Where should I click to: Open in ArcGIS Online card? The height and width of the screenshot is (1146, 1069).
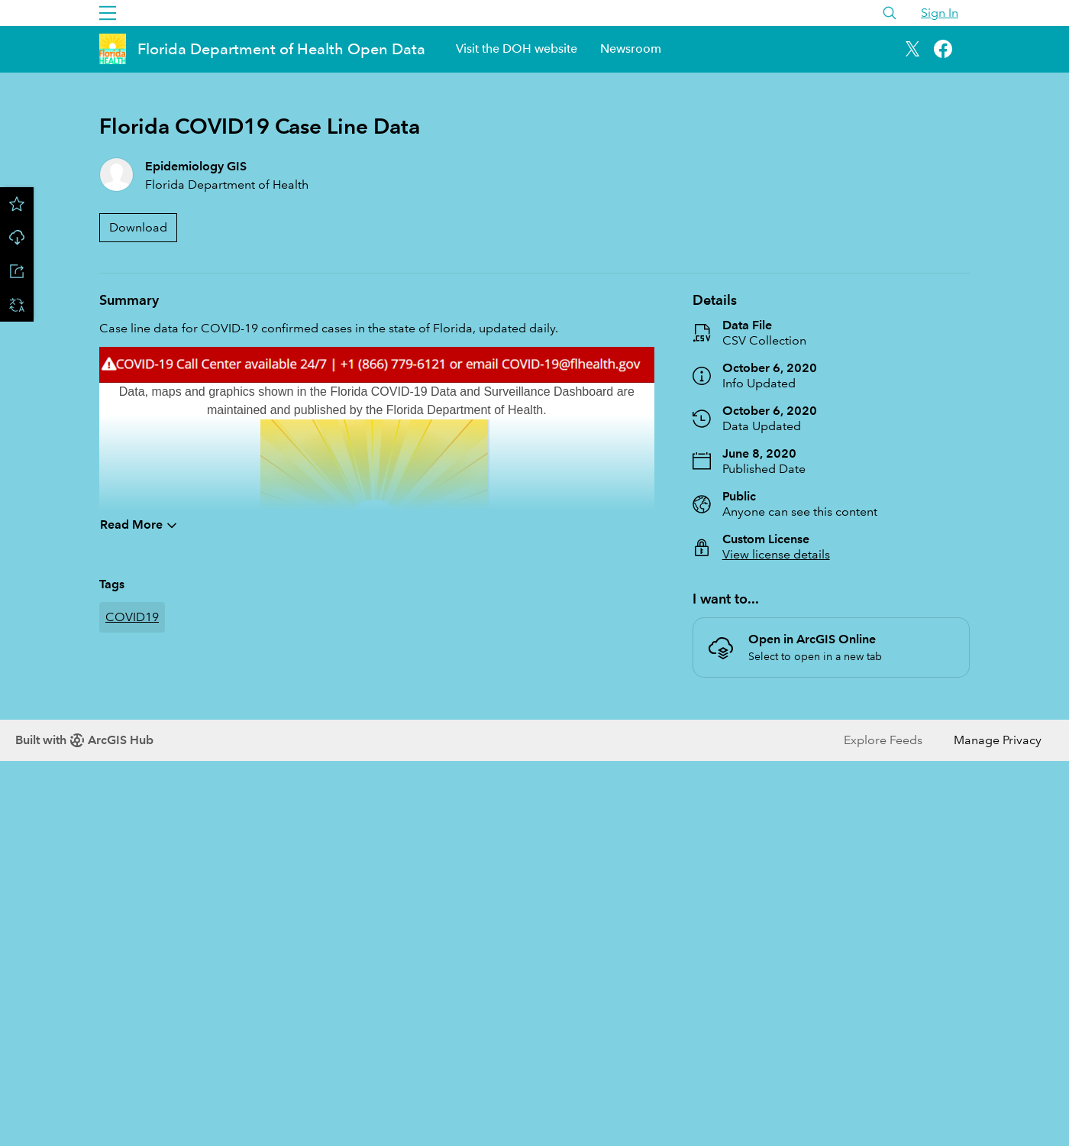(x=831, y=647)
